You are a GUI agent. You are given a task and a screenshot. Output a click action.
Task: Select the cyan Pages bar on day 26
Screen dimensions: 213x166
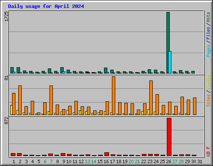(x=170, y=62)
